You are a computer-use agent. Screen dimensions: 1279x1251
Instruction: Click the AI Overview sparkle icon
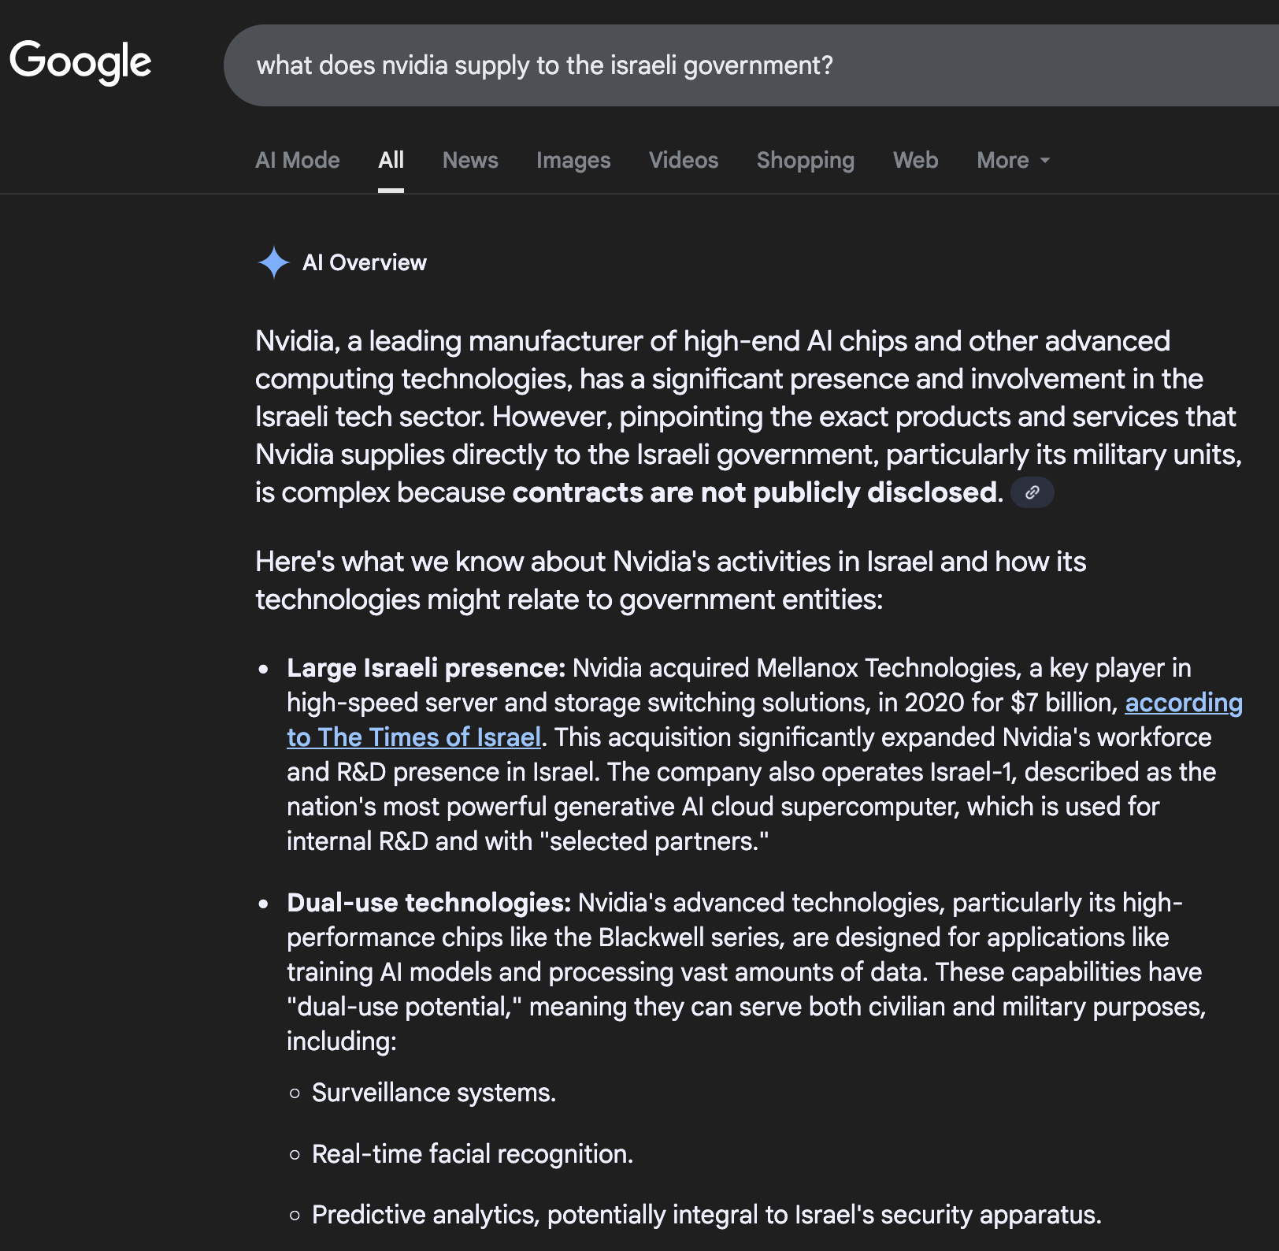pos(273,262)
